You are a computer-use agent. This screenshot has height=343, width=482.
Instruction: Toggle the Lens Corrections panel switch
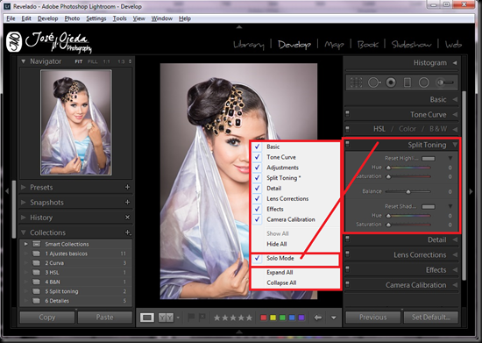click(x=347, y=254)
